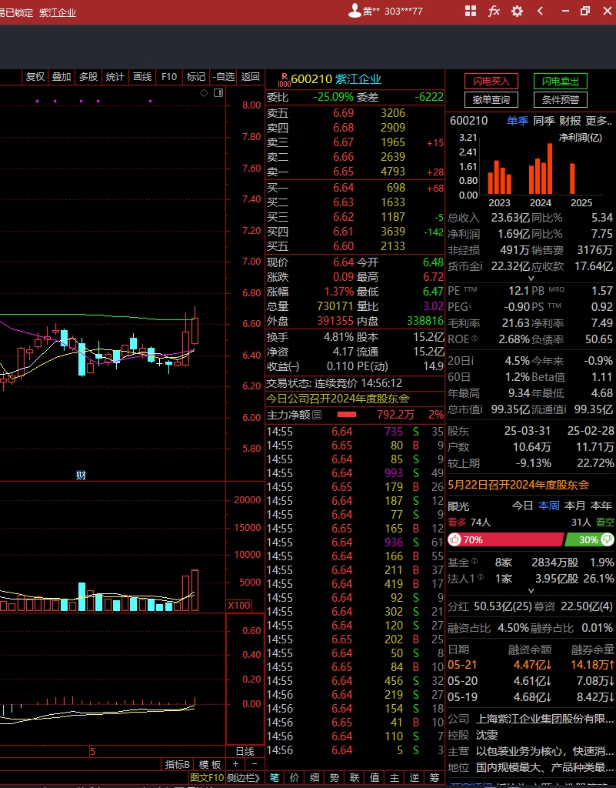The height and width of the screenshot is (788, 616).
Task: Expand financial data chevron below 货币金
Action: pos(531,279)
